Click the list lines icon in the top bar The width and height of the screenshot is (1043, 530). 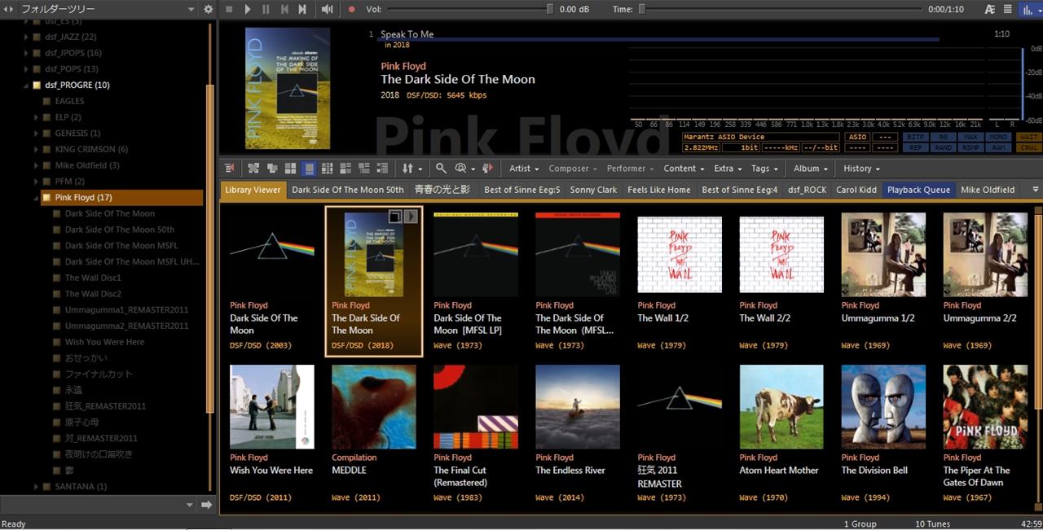coord(1008,9)
